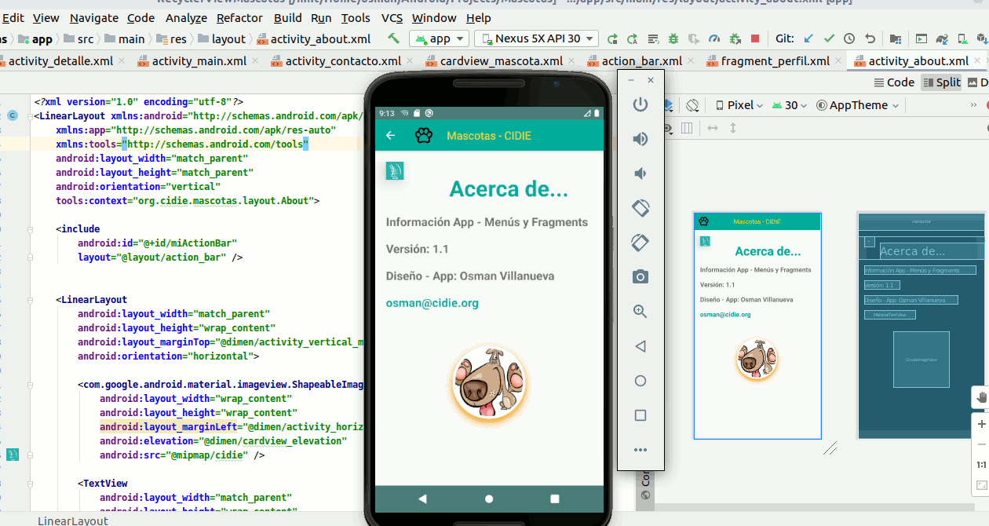The image size is (989, 526).
Task: Open the View menu
Action: coord(46,17)
